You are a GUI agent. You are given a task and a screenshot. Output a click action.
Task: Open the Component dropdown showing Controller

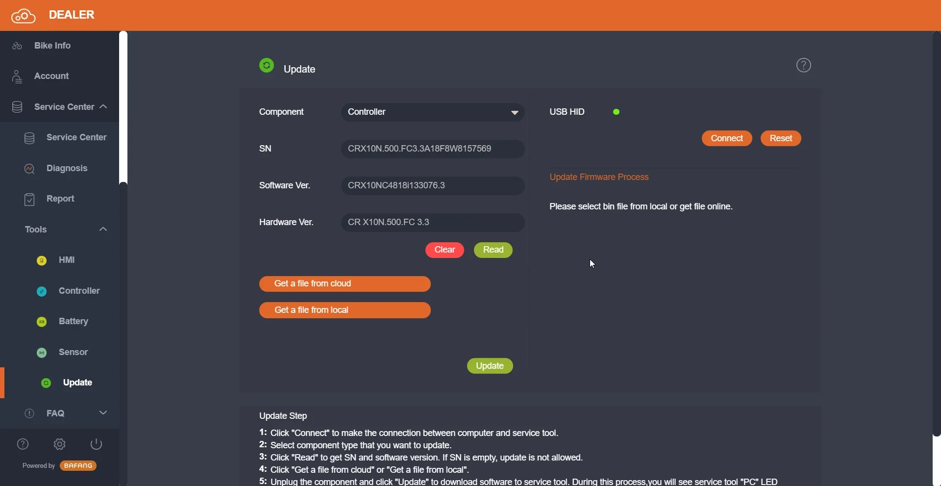(x=433, y=112)
